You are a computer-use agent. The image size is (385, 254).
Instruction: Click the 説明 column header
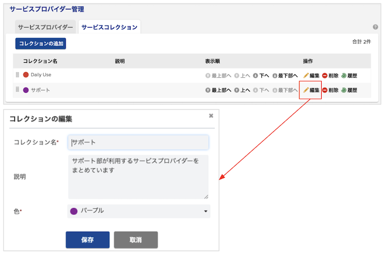[x=120, y=61]
